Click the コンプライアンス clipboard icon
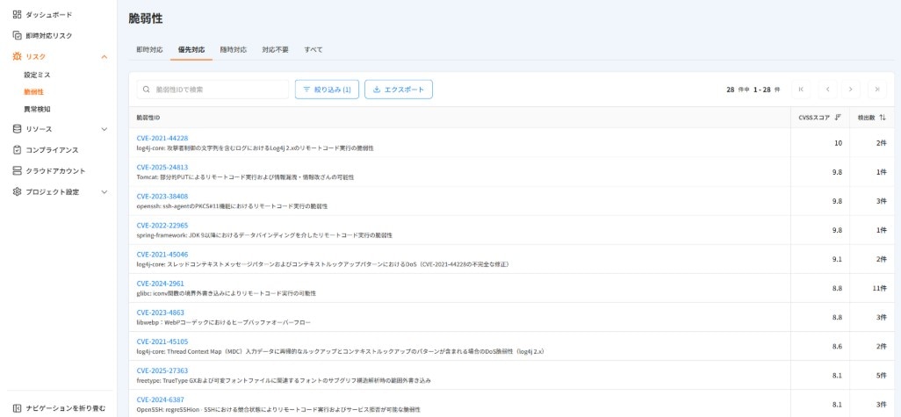Image resolution: width=901 pixels, height=417 pixels. pos(17,150)
